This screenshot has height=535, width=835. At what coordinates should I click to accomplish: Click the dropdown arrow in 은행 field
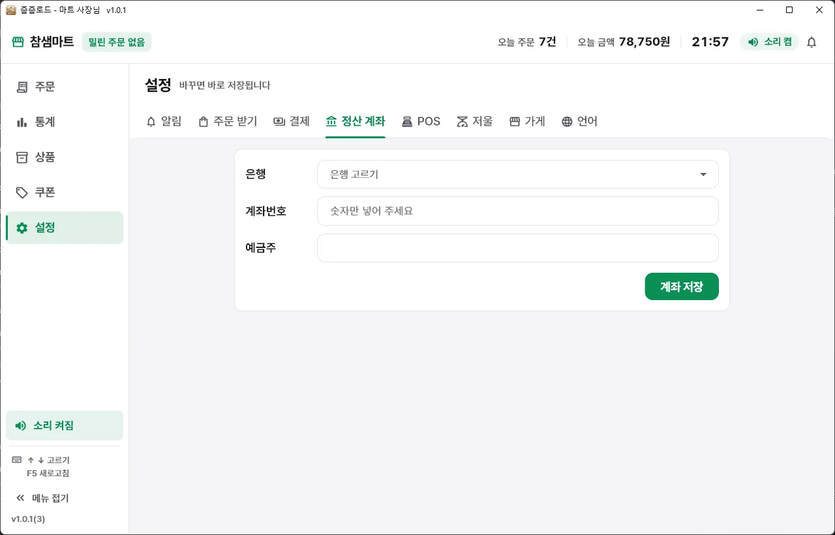tap(703, 174)
